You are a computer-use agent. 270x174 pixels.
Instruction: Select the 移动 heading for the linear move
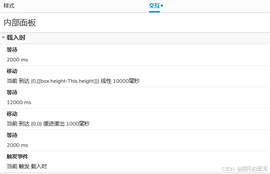[x=12, y=71]
